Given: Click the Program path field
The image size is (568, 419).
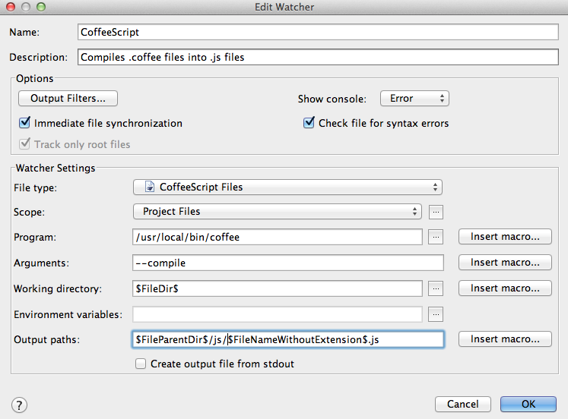Looking at the screenshot, I should click(x=278, y=237).
